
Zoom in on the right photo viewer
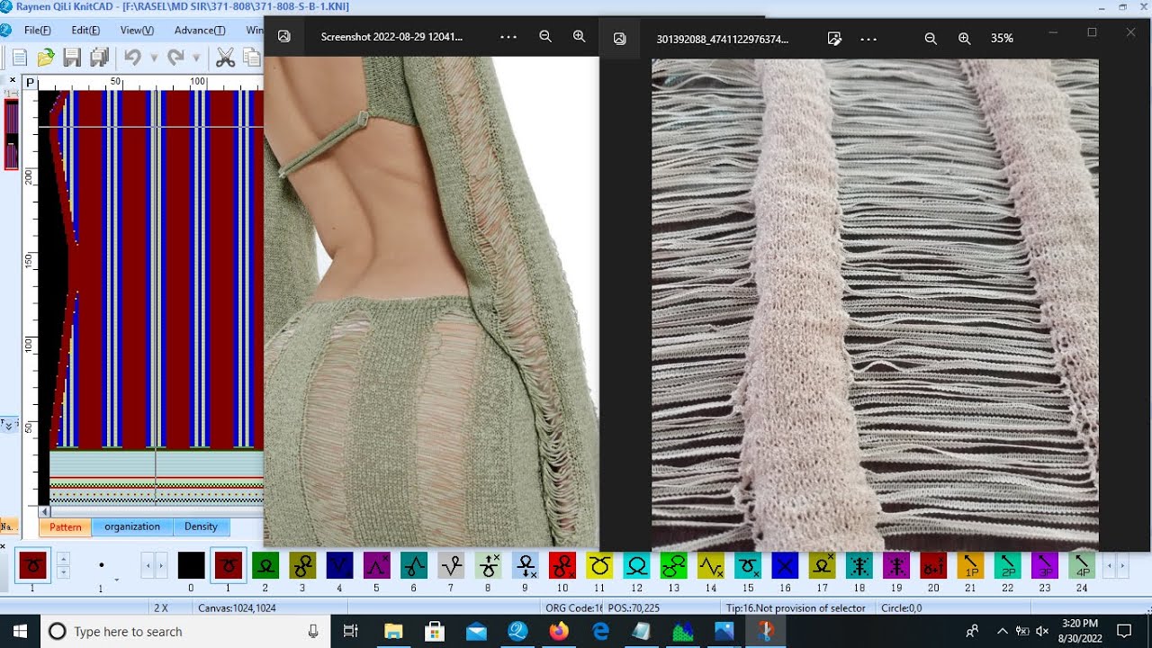(x=964, y=39)
